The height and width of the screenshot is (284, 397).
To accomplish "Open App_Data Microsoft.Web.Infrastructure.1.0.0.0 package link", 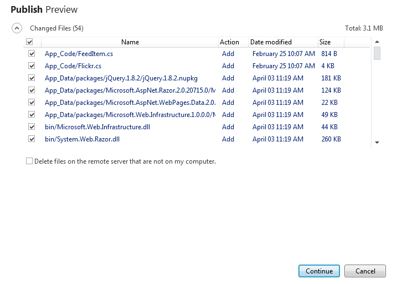I will coord(130,115).
